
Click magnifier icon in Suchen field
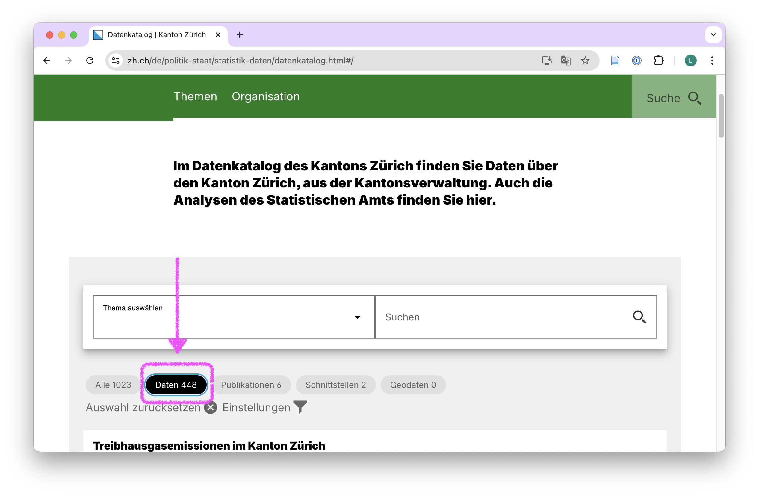coord(639,317)
